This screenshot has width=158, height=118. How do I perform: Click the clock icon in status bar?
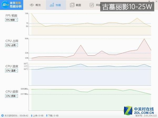(2, 115)
